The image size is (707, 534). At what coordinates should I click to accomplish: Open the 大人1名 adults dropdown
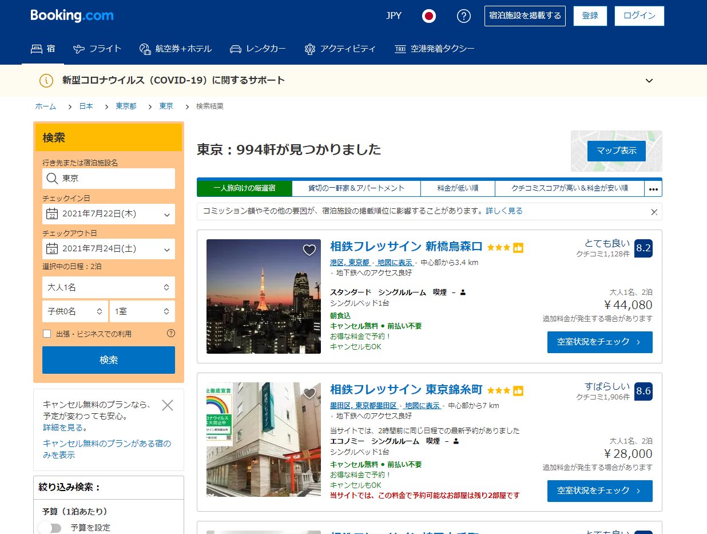(x=109, y=287)
